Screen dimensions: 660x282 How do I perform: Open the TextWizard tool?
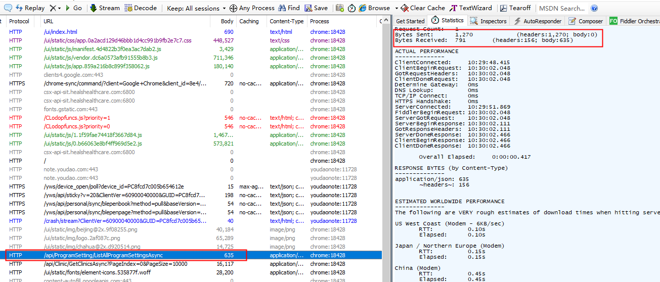471,8
